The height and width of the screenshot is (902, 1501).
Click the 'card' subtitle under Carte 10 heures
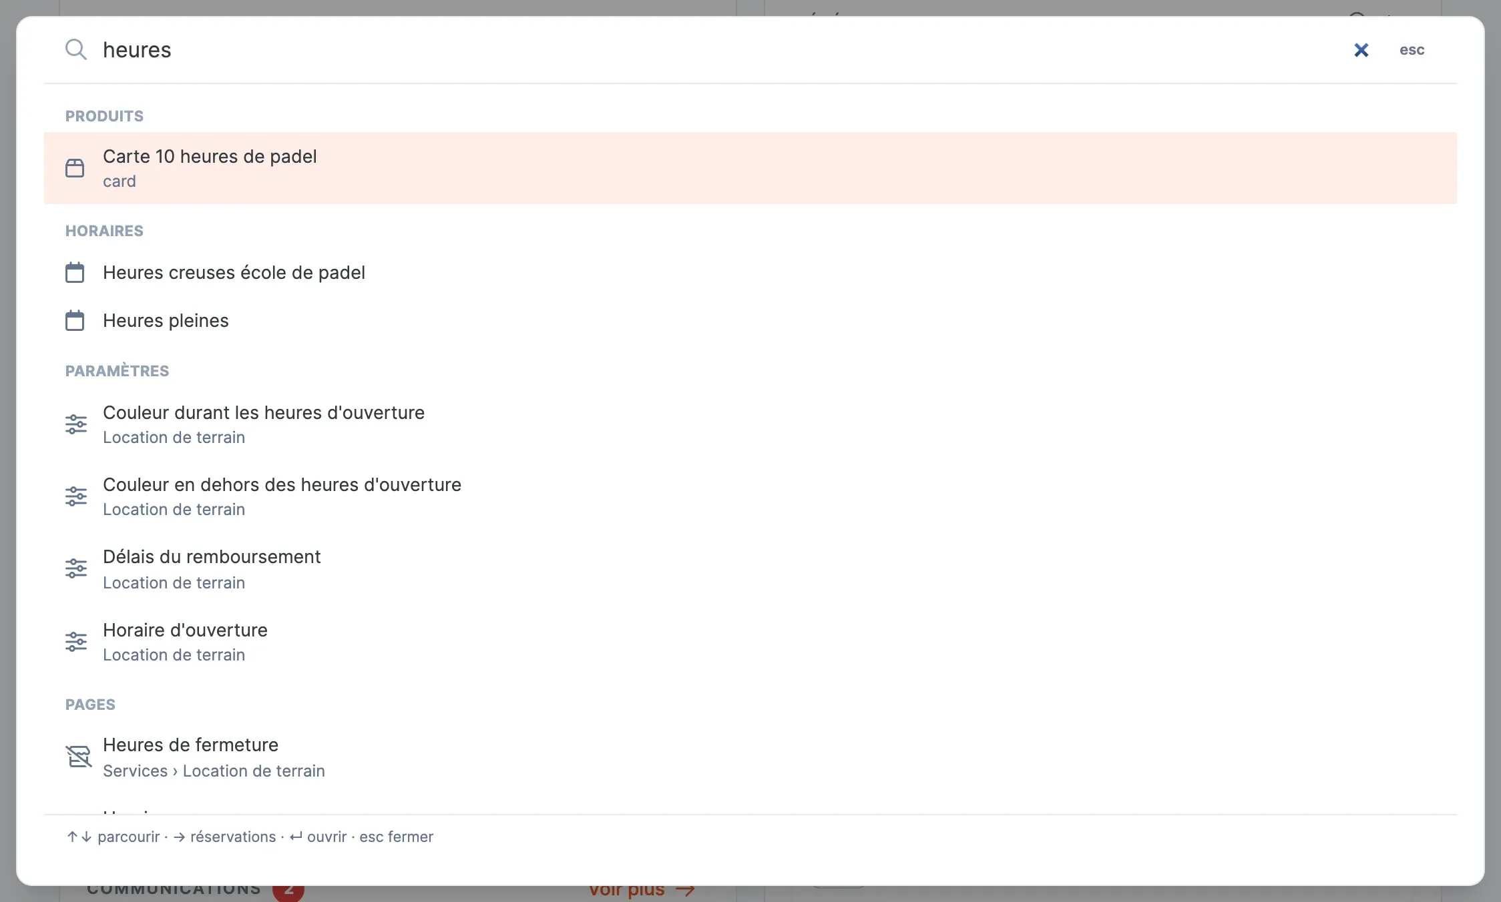pyautogui.click(x=119, y=181)
